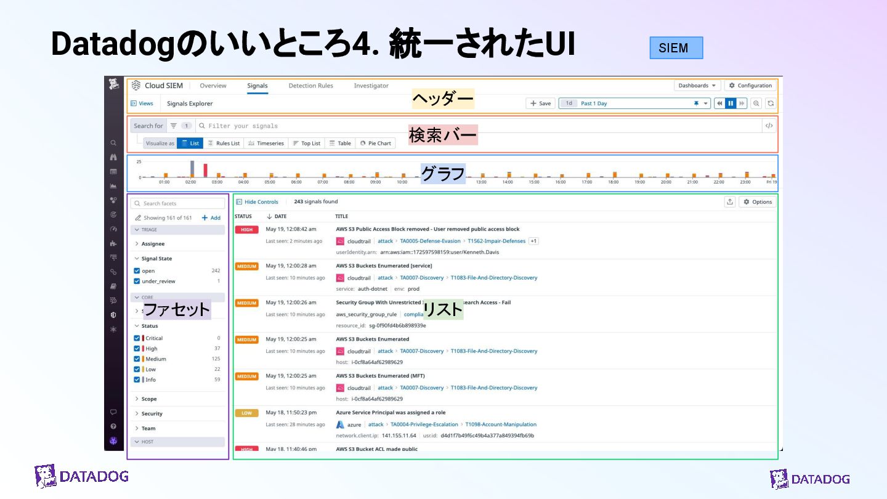Open the Views panel link
Image resolution: width=887 pixels, height=499 pixels.
coord(142,103)
